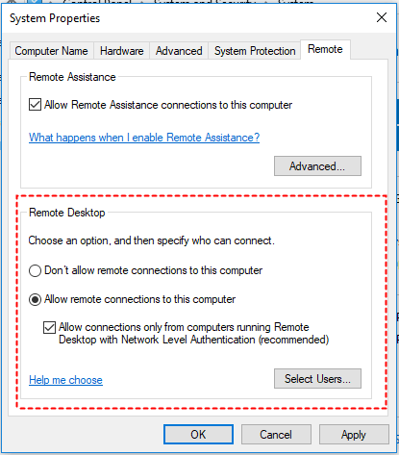399x455 pixels.
Task: Open the Help me choose link
Action: [x=65, y=380]
